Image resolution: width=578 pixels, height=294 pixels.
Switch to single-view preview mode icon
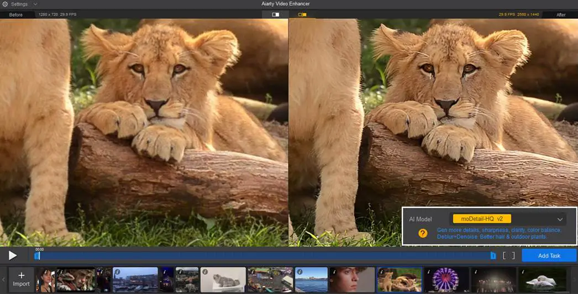[x=275, y=14]
